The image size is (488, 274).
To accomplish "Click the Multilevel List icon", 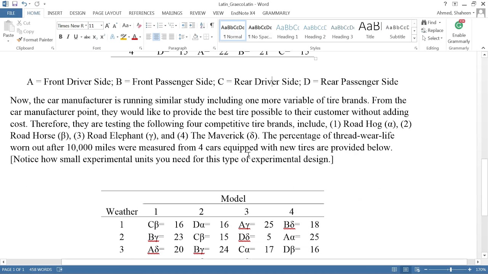I will [171, 25].
